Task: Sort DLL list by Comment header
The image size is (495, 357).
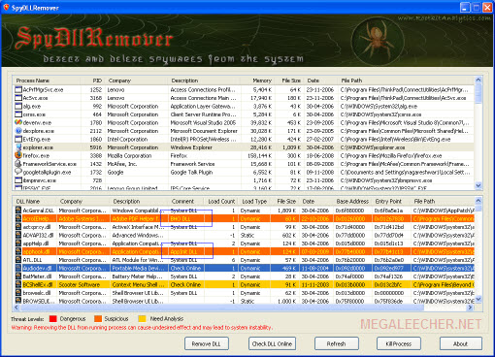Action: (x=186, y=201)
